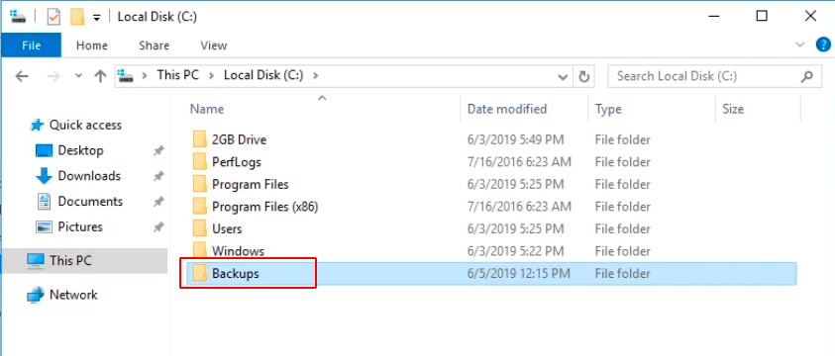Click This PC in the address breadcrumb
Screen dimensions: 835x356
point(178,75)
